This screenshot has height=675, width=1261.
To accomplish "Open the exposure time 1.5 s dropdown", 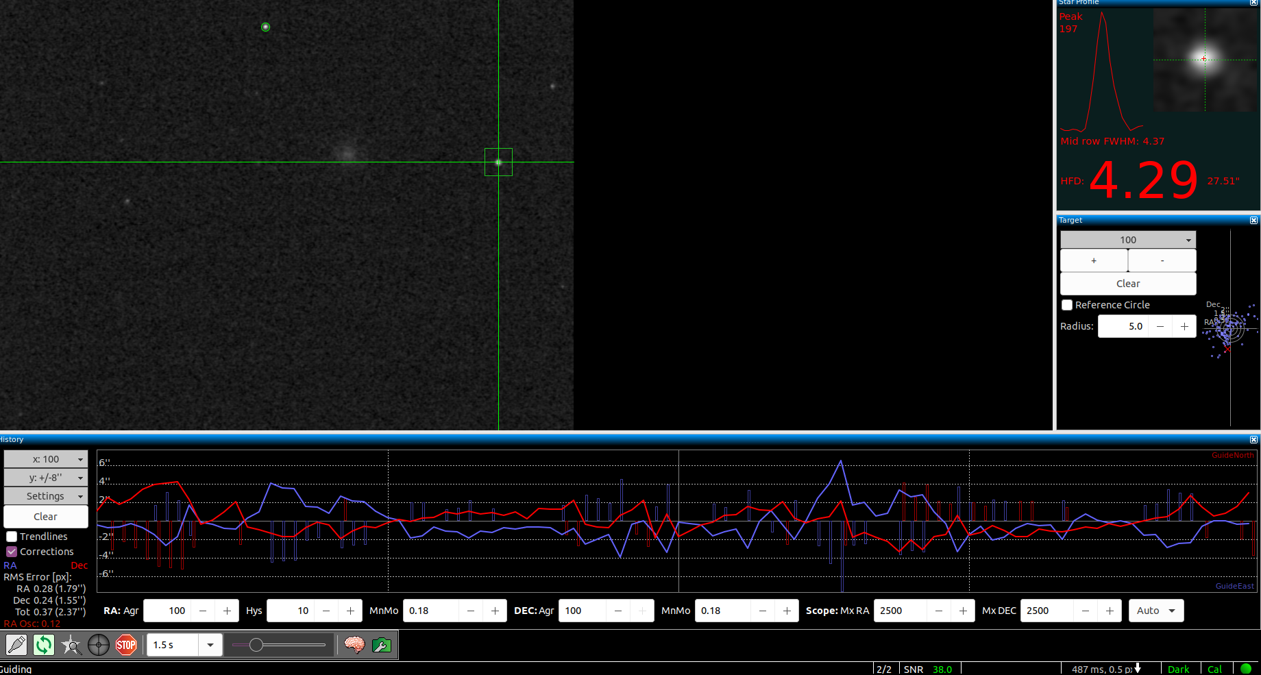I will pyautogui.click(x=210, y=645).
